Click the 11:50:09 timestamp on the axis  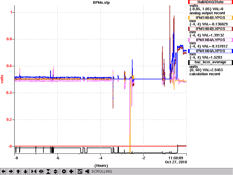[x=176, y=158]
